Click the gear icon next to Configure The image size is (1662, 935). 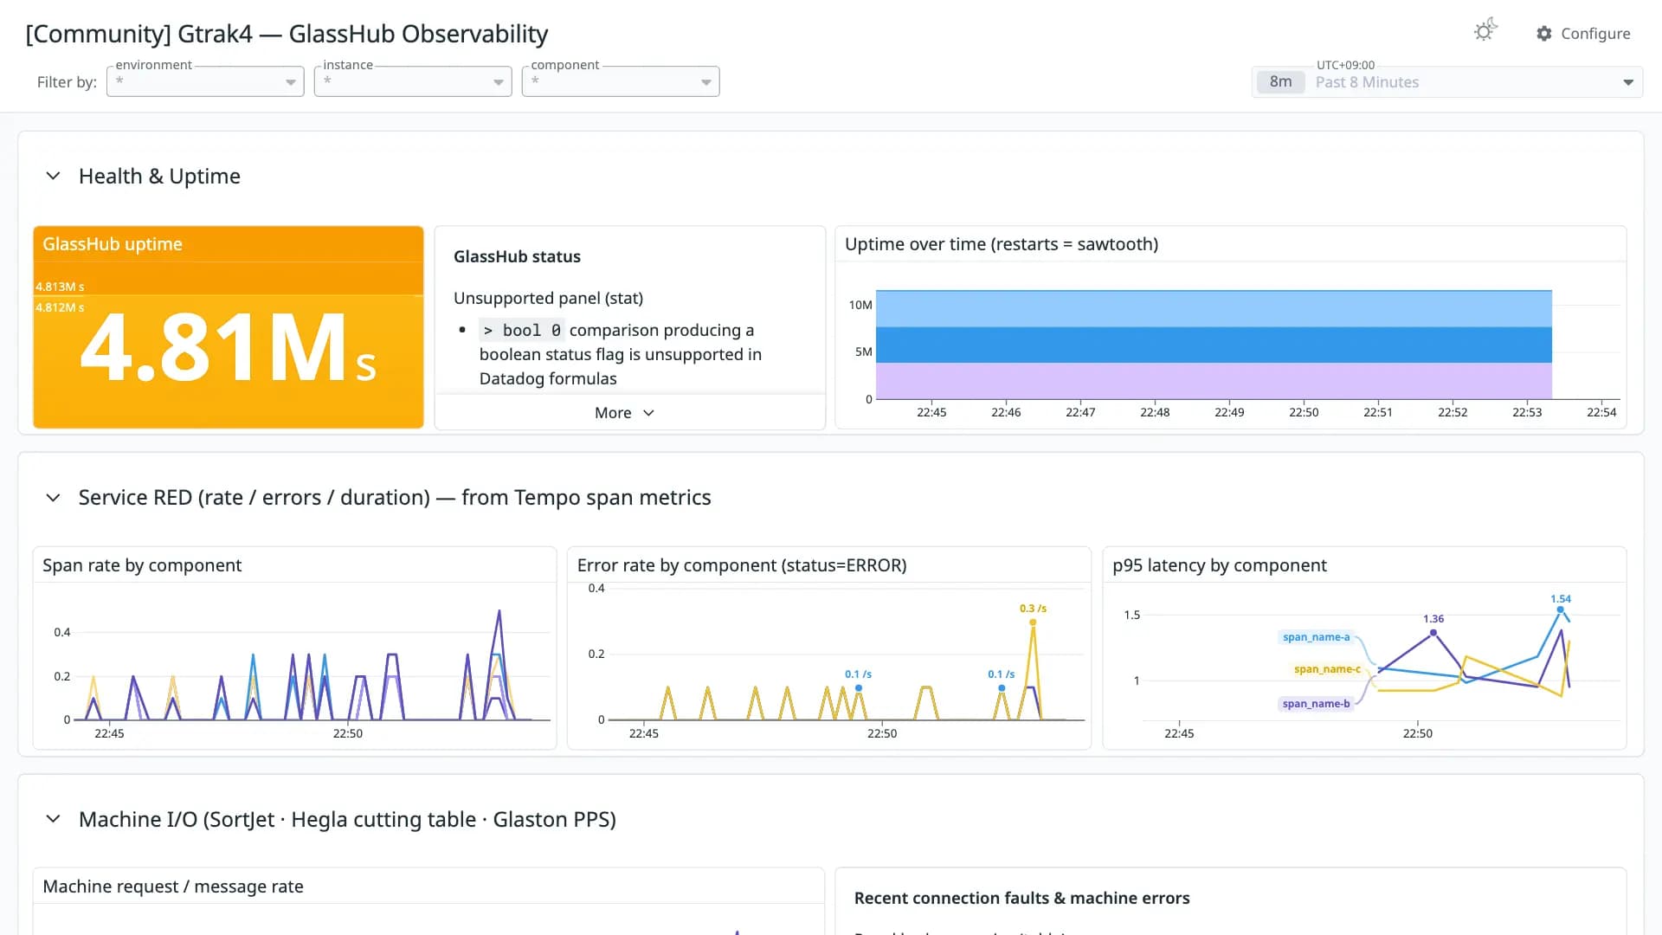click(1544, 33)
